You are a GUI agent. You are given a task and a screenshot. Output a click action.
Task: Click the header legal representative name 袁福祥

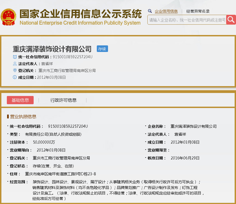pos(47,64)
